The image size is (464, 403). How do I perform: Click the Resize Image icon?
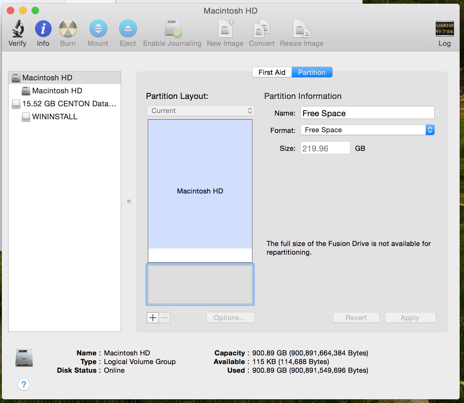pos(302,29)
